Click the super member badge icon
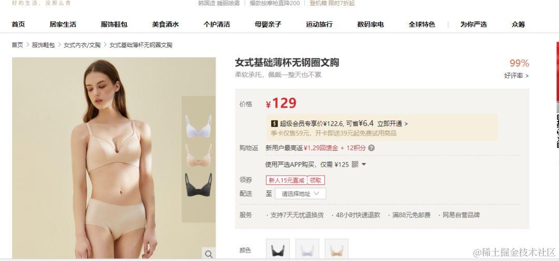The image size is (559, 261). [x=274, y=123]
